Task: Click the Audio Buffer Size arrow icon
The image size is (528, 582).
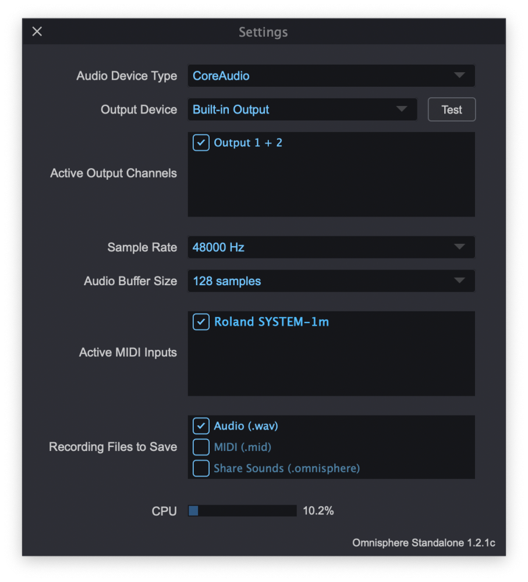Action: [459, 281]
